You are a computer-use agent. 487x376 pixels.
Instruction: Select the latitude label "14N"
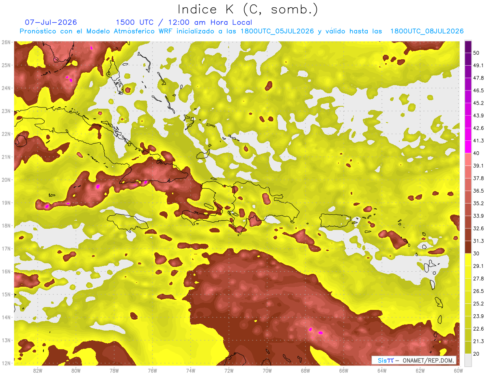pyautogui.click(x=6, y=317)
